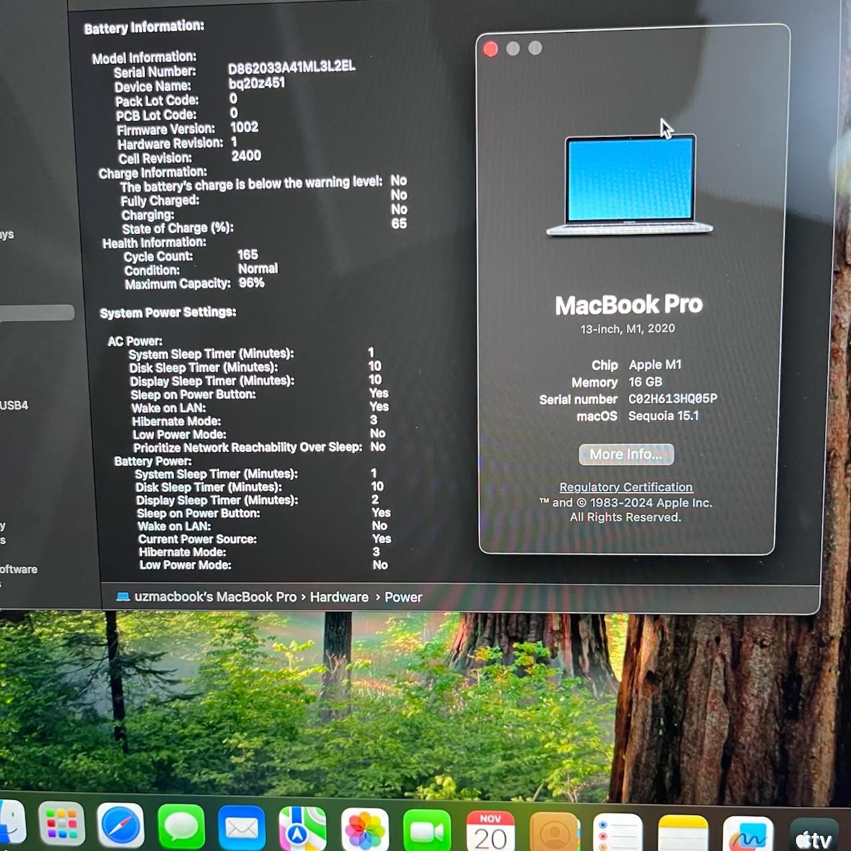This screenshot has height=851, width=851.
Task: Click the 'MacBook Pro' title text
Action: pos(629,305)
